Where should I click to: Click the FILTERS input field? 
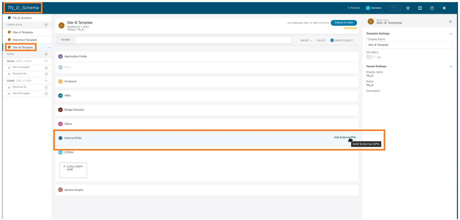point(183,40)
